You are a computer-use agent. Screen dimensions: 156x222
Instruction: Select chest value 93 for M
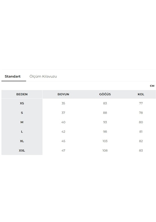pyautogui.click(x=105, y=122)
